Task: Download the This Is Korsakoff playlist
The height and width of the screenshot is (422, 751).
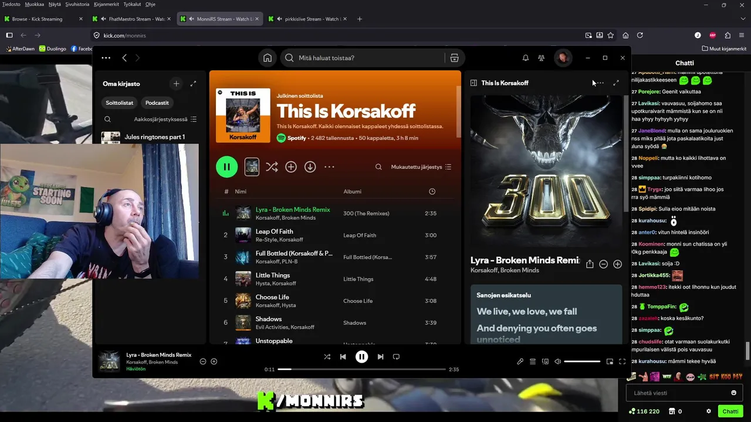Action: (x=310, y=167)
